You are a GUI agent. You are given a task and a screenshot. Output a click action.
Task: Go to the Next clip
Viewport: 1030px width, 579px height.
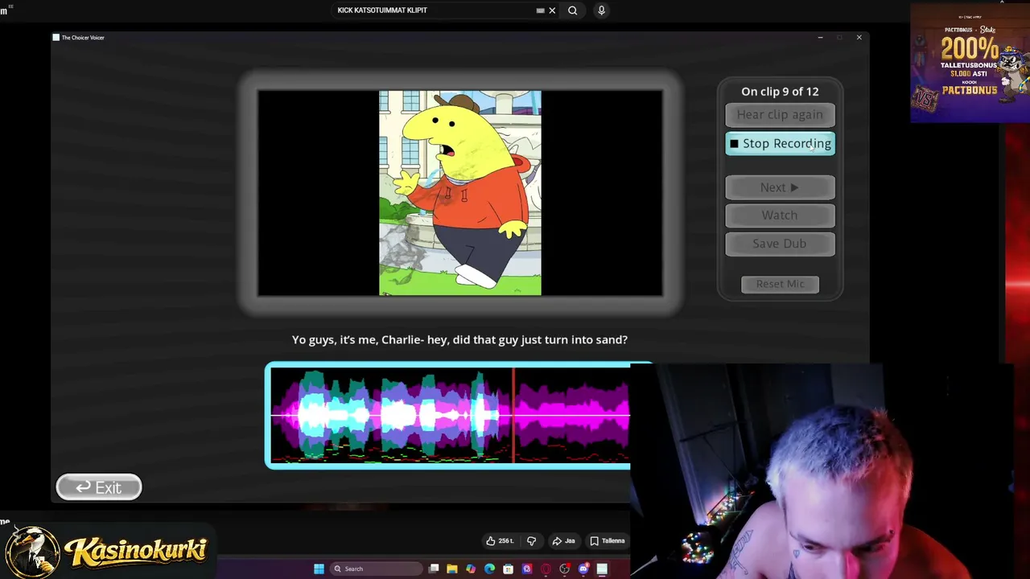[x=780, y=187]
